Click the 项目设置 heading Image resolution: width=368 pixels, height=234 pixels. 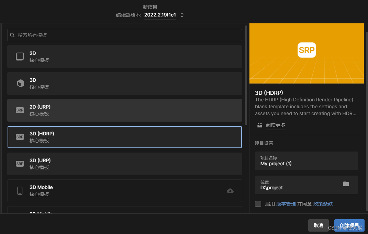pyautogui.click(x=264, y=143)
